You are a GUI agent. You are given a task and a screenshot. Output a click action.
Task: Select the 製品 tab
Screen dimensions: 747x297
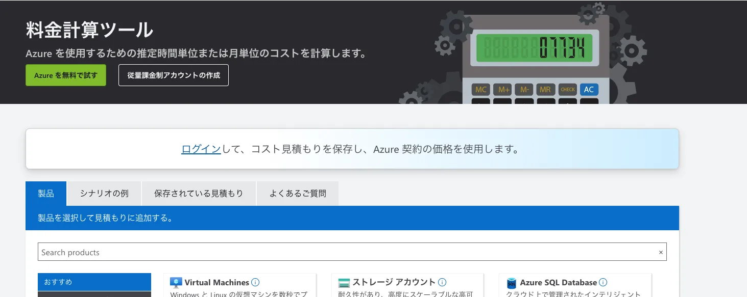[46, 194]
